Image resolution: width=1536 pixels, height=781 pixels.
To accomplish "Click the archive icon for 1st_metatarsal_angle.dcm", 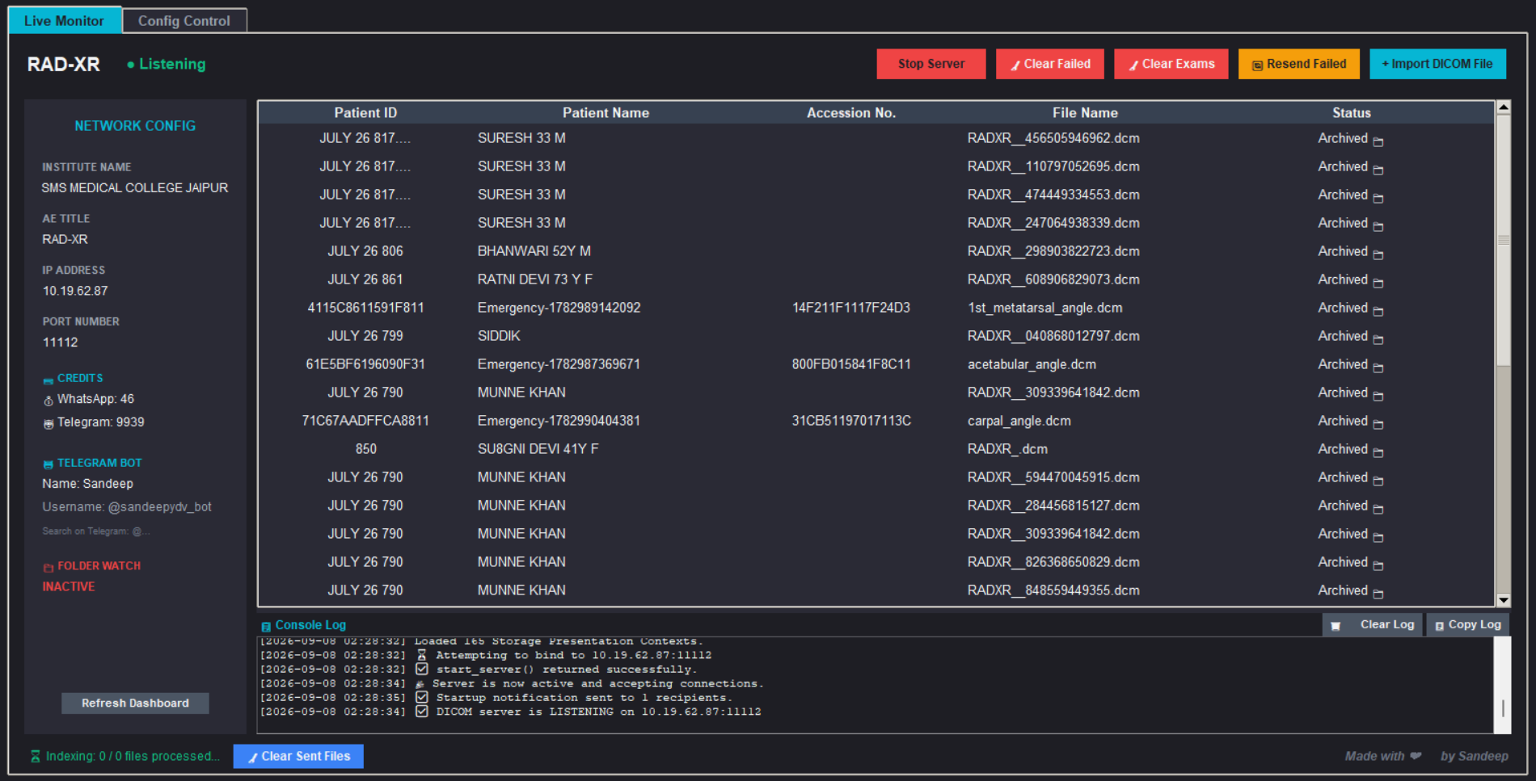I will (1378, 312).
